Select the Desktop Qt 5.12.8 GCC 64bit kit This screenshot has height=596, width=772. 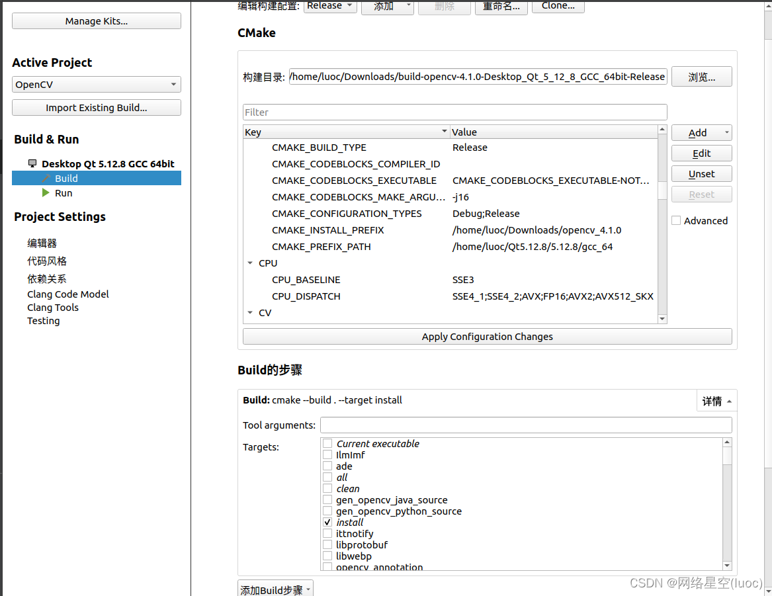click(108, 164)
